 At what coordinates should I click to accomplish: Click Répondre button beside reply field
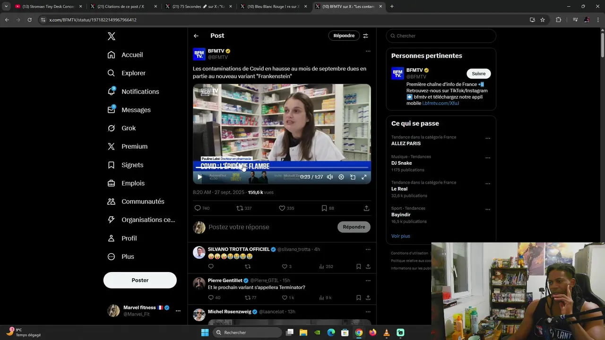pos(354,227)
